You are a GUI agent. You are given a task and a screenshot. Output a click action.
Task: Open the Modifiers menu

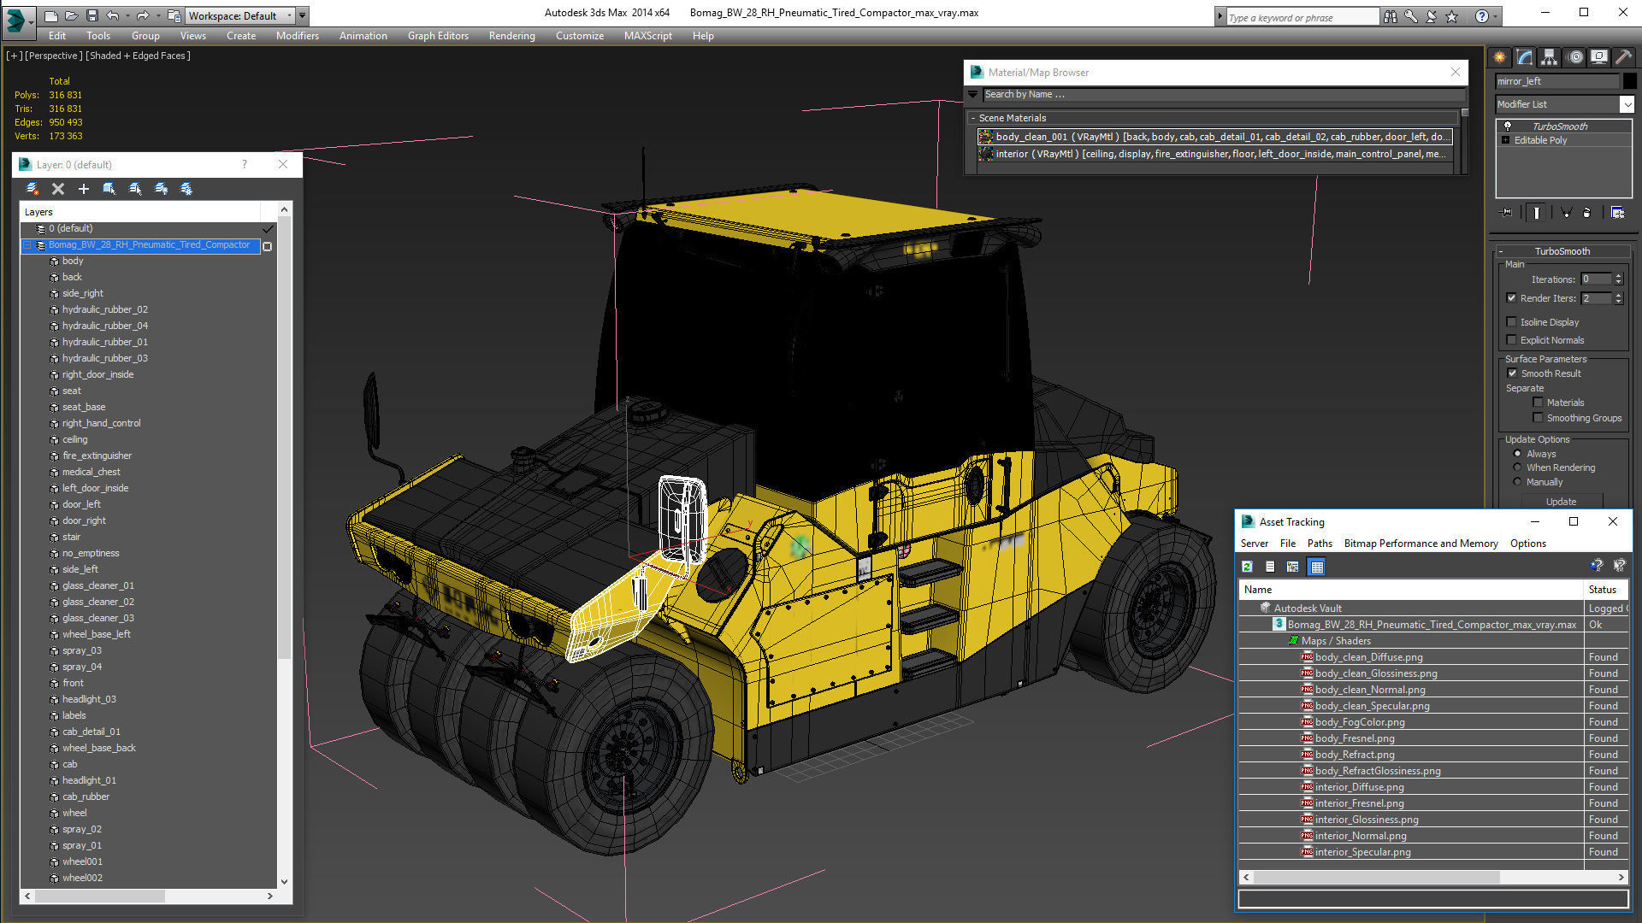[x=297, y=36]
